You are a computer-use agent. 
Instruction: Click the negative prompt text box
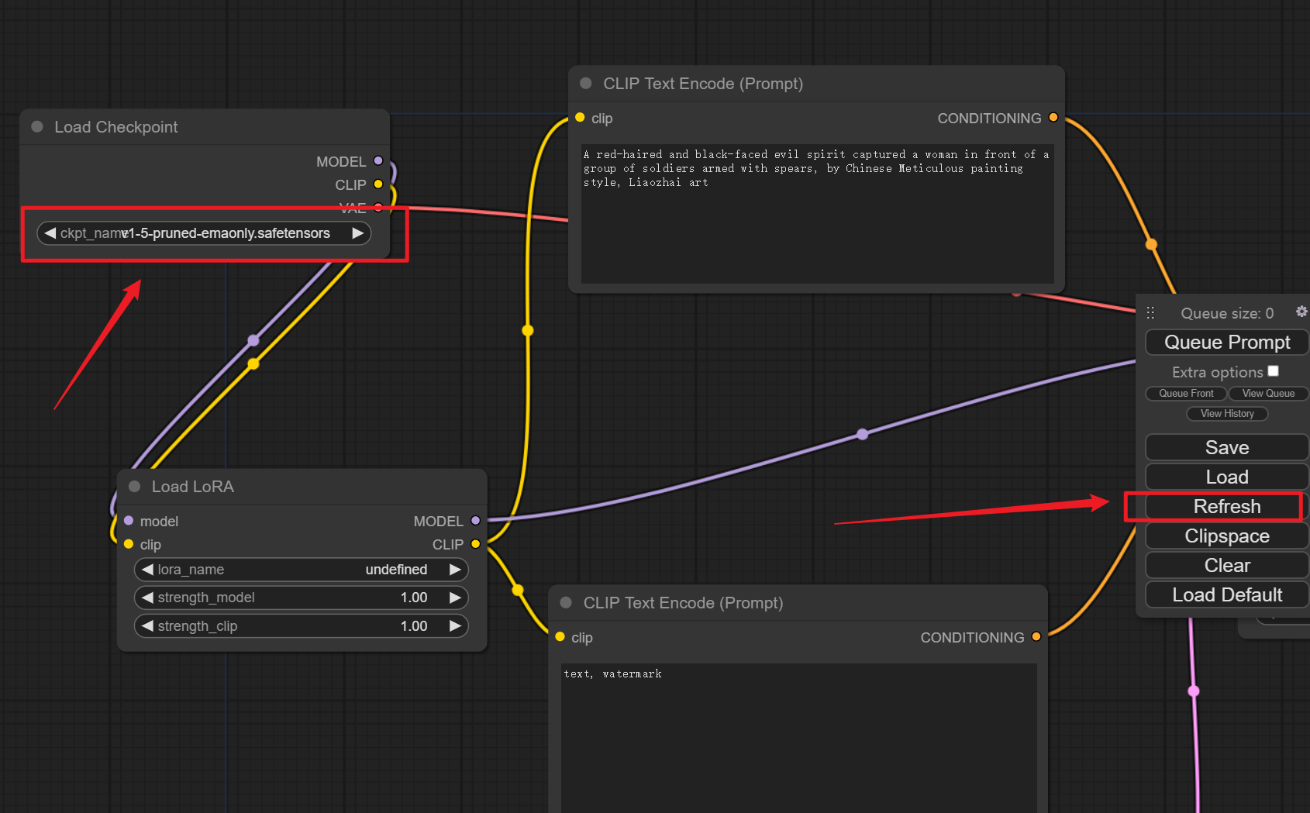coord(798,736)
